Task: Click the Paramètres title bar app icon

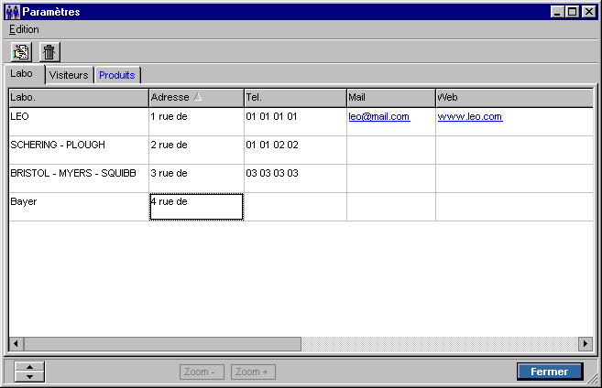Action: [x=12, y=12]
